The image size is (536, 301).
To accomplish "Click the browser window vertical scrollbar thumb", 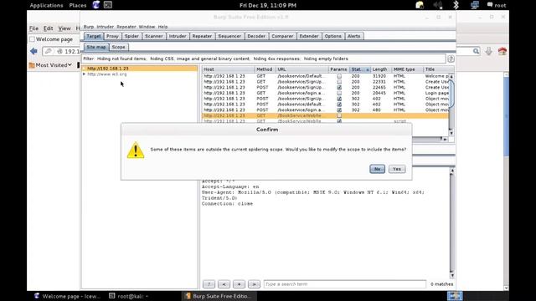I will click(x=506, y=116).
